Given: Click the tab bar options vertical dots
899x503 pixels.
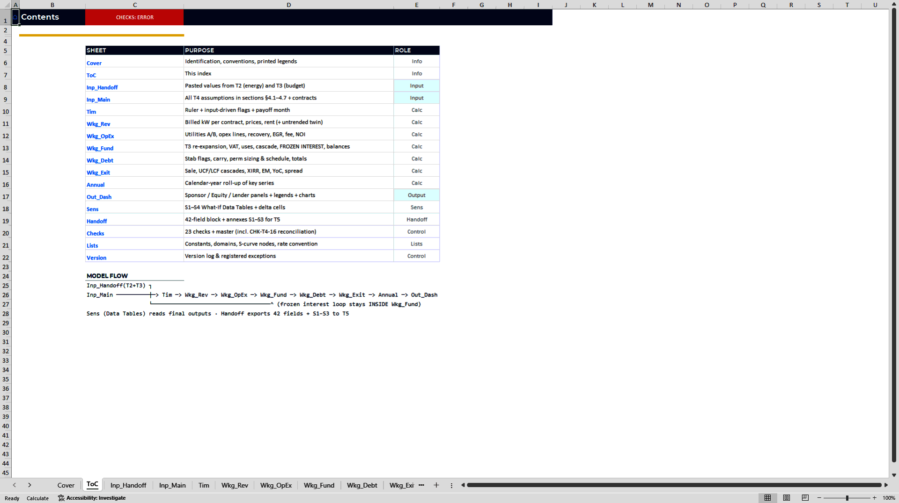Looking at the screenshot, I should (x=451, y=485).
